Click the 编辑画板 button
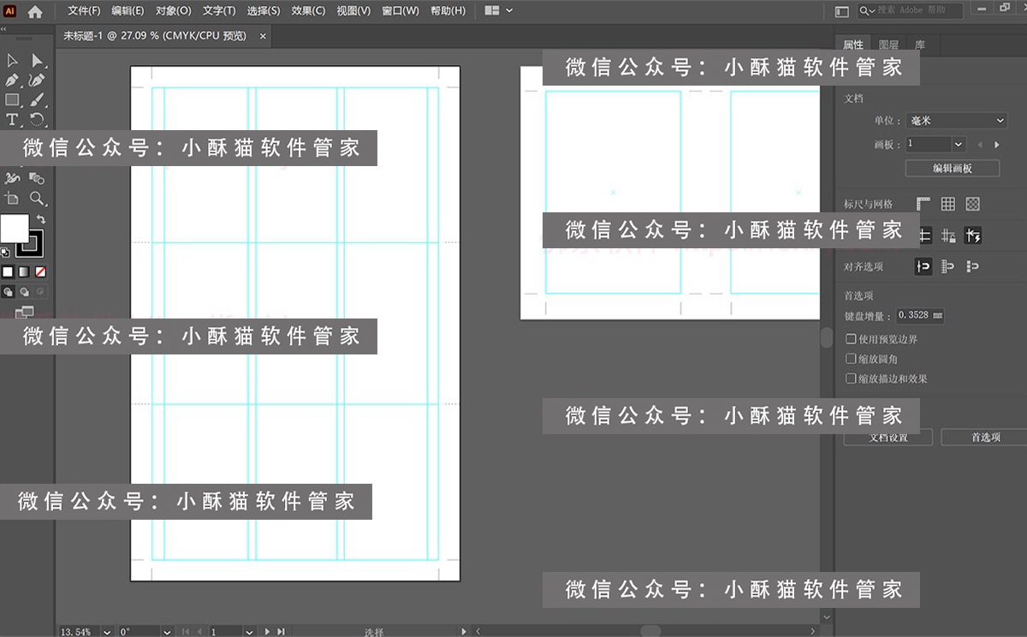Image resolution: width=1027 pixels, height=637 pixels. click(952, 168)
